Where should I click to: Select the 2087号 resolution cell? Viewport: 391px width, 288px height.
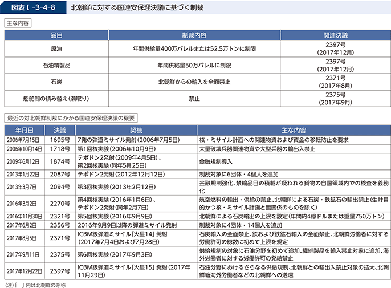click(x=59, y=174)
